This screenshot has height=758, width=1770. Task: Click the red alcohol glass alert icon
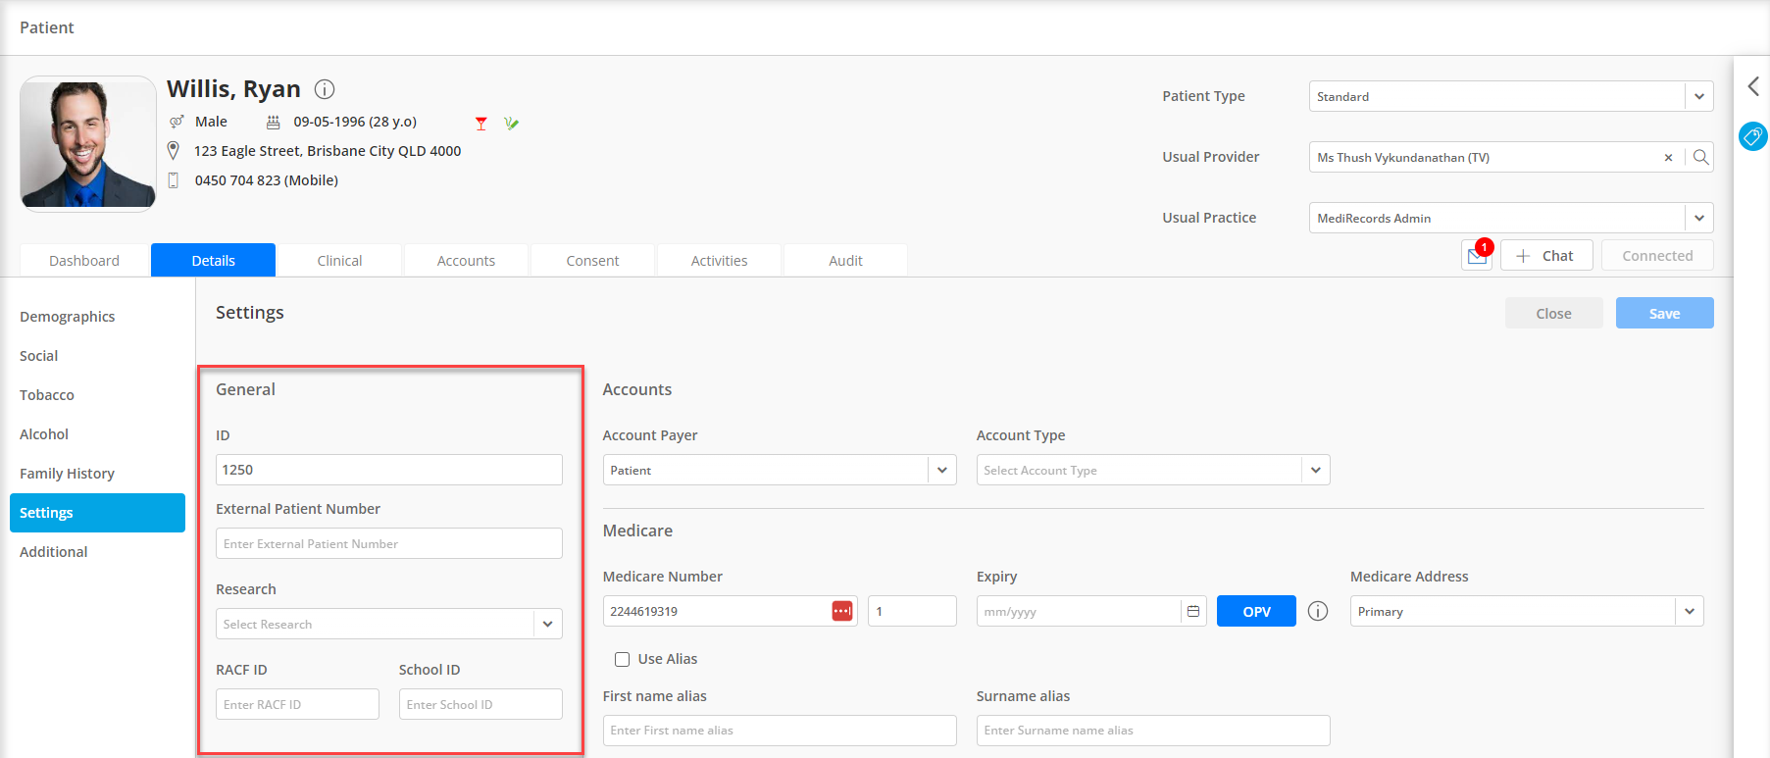click(x=481, y=124)
